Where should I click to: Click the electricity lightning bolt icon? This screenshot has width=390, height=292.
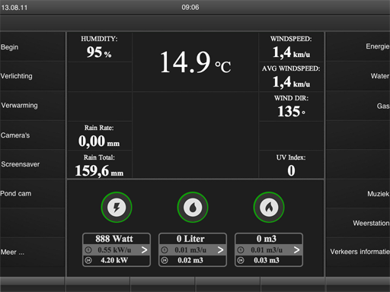(117, 208)
